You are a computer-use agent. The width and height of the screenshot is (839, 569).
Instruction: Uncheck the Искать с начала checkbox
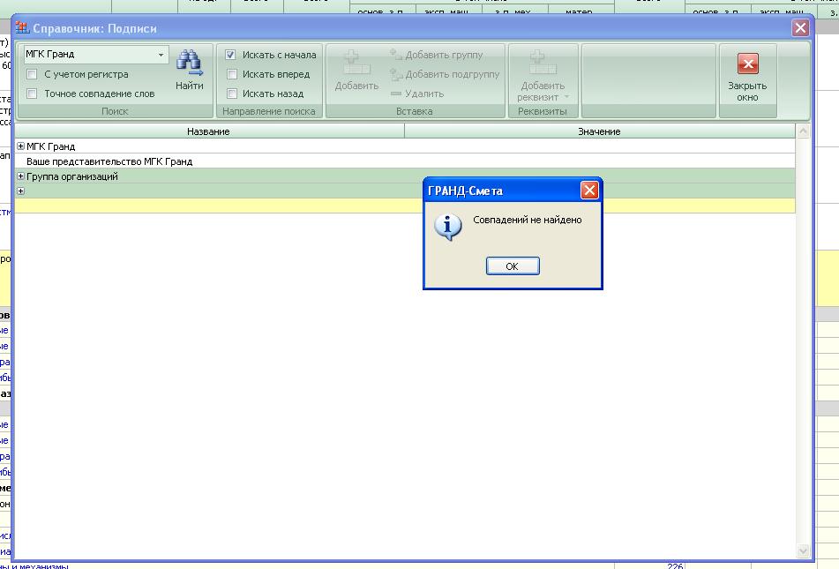(230, 55)
